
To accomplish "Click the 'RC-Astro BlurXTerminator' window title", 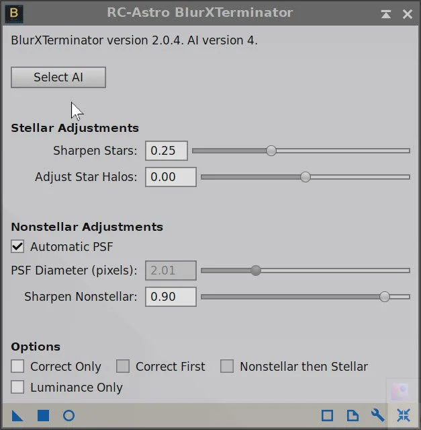I will (x=199, y=13).
